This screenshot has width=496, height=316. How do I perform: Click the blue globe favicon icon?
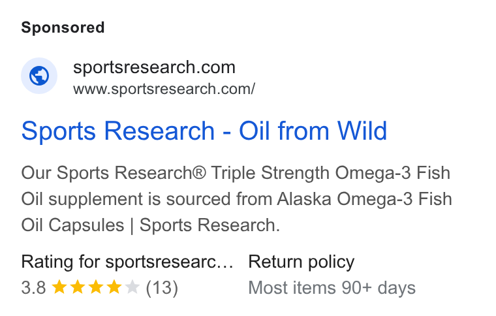click(39, 76)
